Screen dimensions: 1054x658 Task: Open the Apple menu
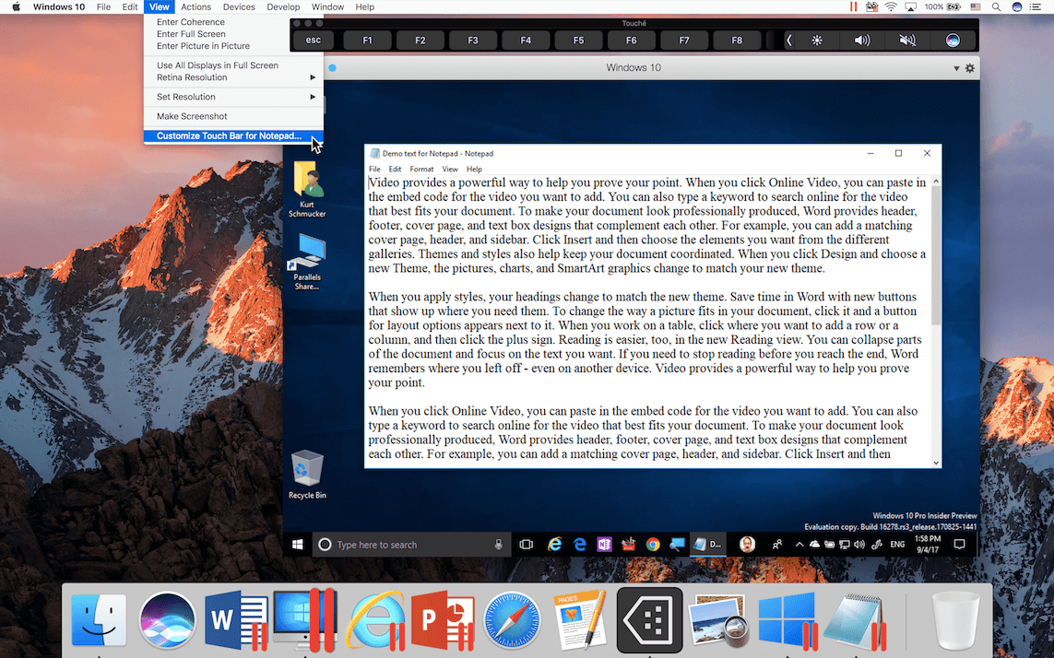16,6
